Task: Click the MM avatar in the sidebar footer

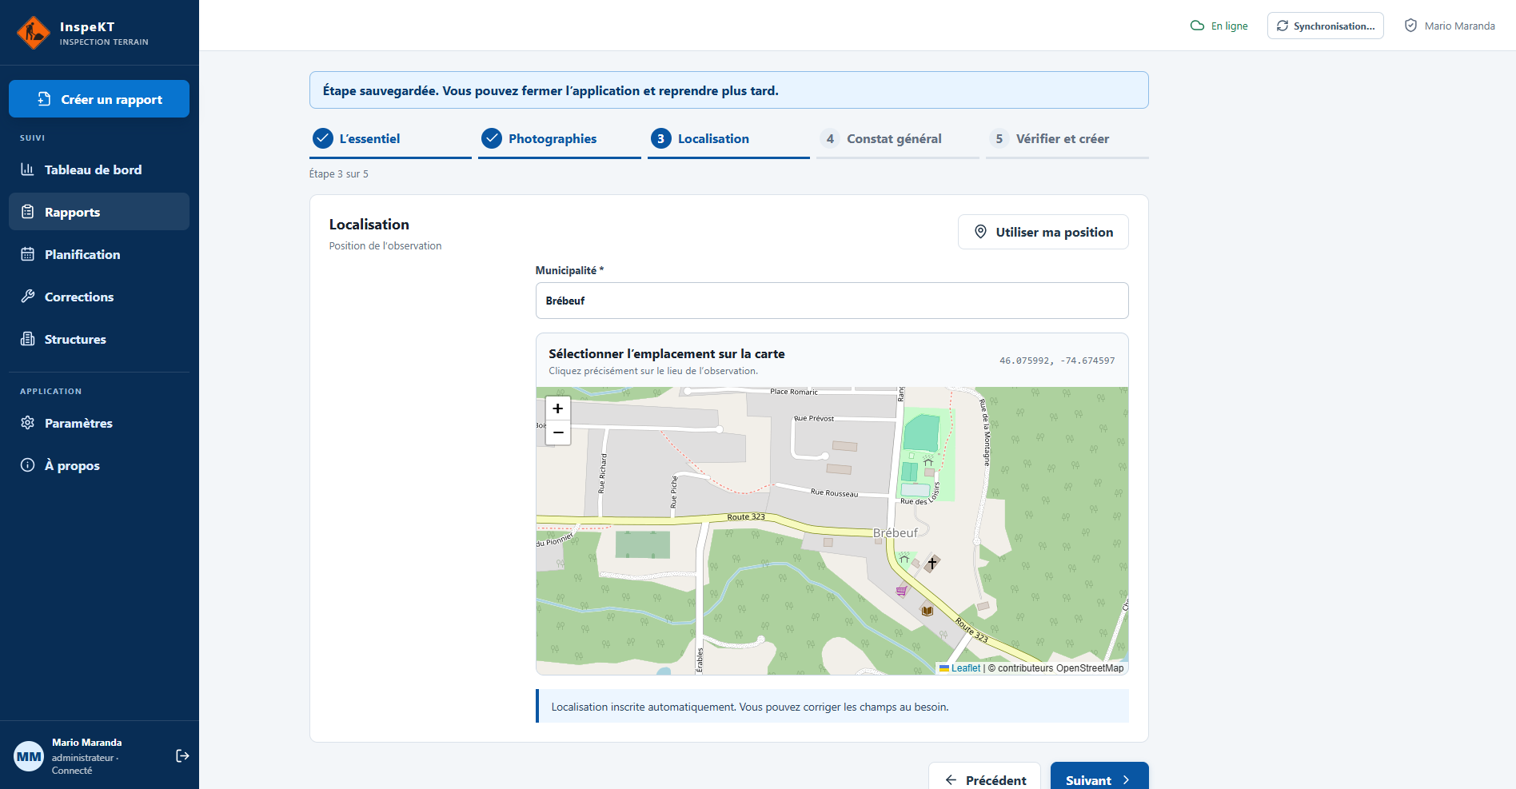Action: [29, 756]
